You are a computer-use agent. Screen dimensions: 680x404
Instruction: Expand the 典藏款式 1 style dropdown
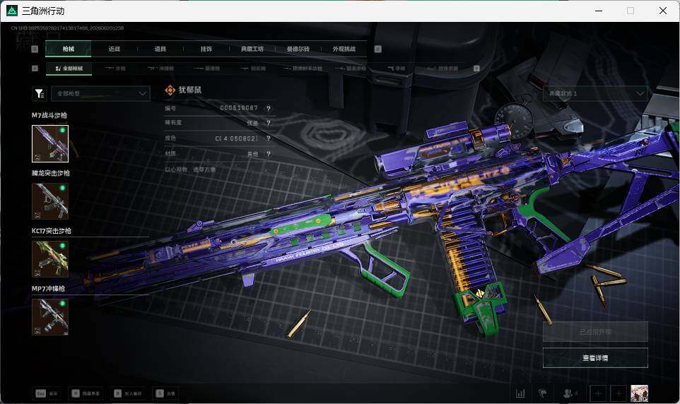coord(595,93)
